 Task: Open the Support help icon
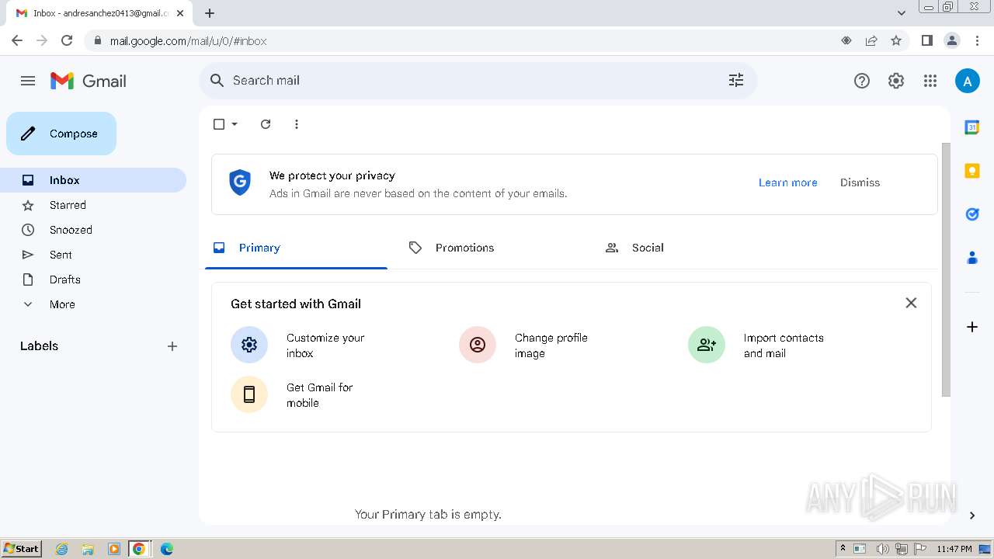(862, 81)
